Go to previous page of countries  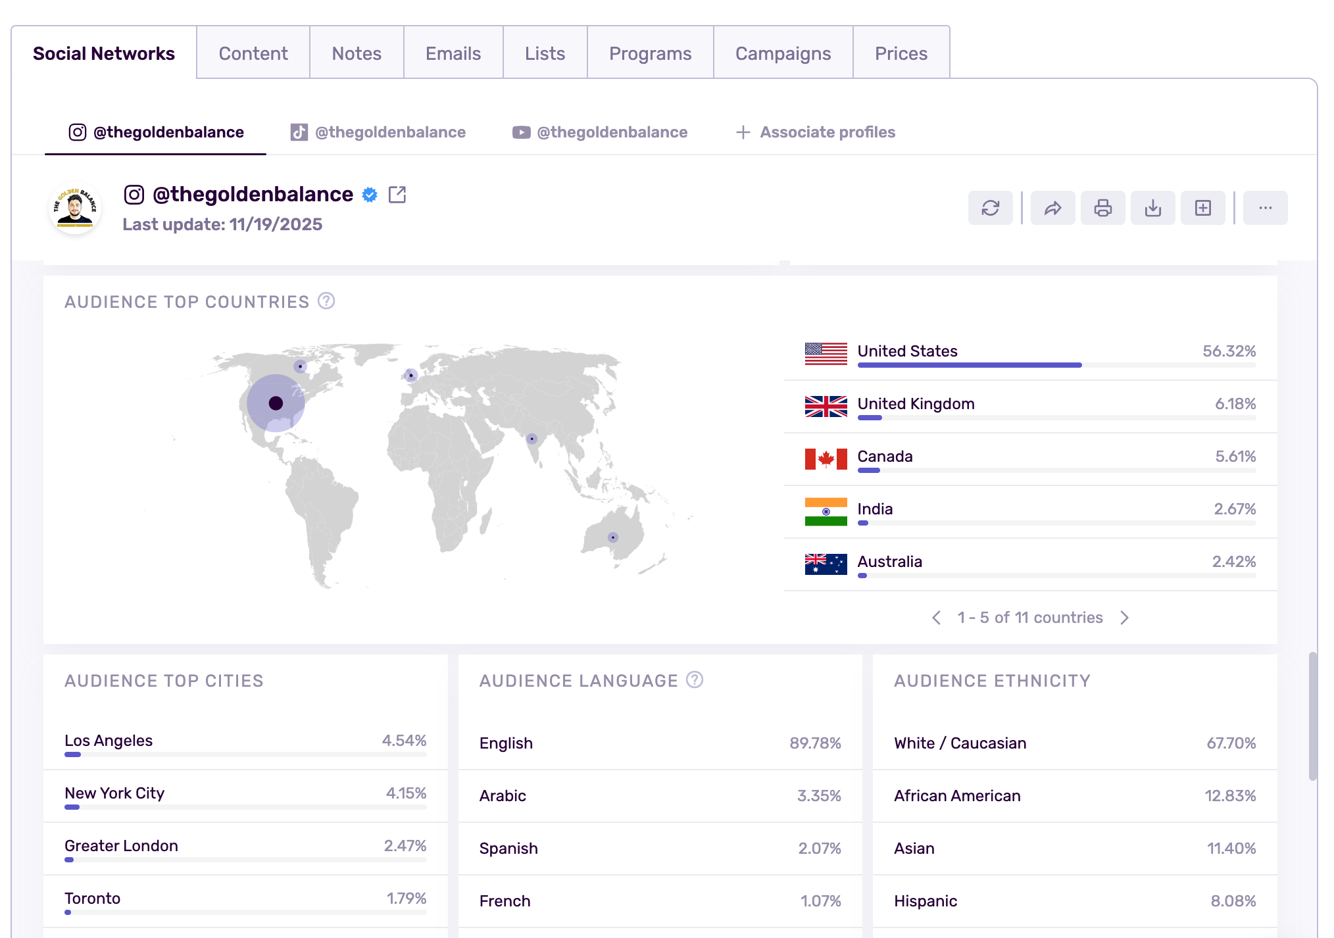click(937, 618)
